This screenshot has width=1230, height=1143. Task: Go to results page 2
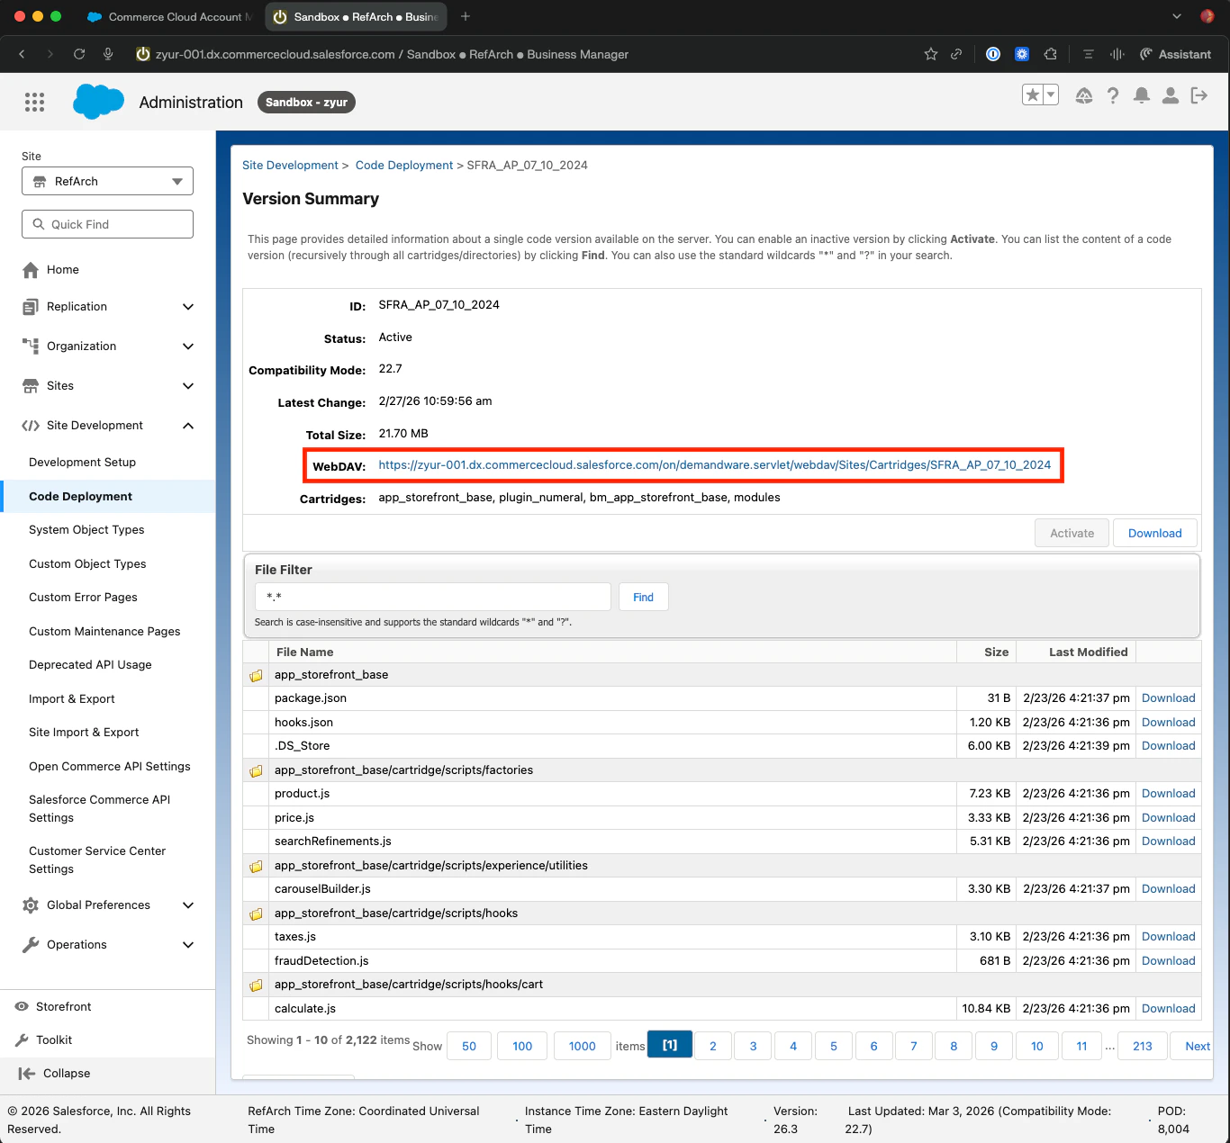(713, 1046)
